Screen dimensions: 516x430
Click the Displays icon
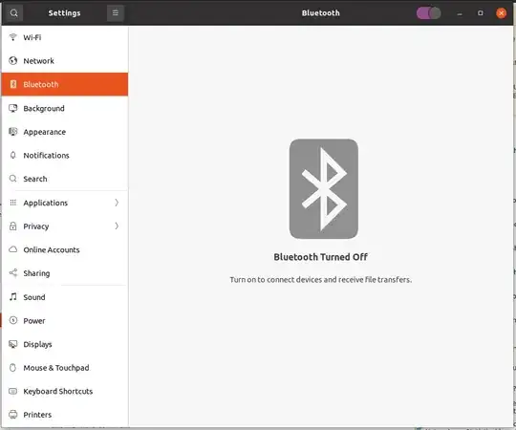pos(12,344)
